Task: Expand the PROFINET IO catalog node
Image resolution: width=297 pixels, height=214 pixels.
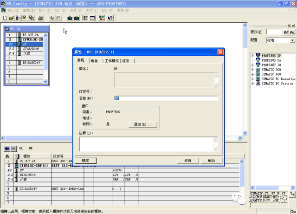Action: (252, 65)
